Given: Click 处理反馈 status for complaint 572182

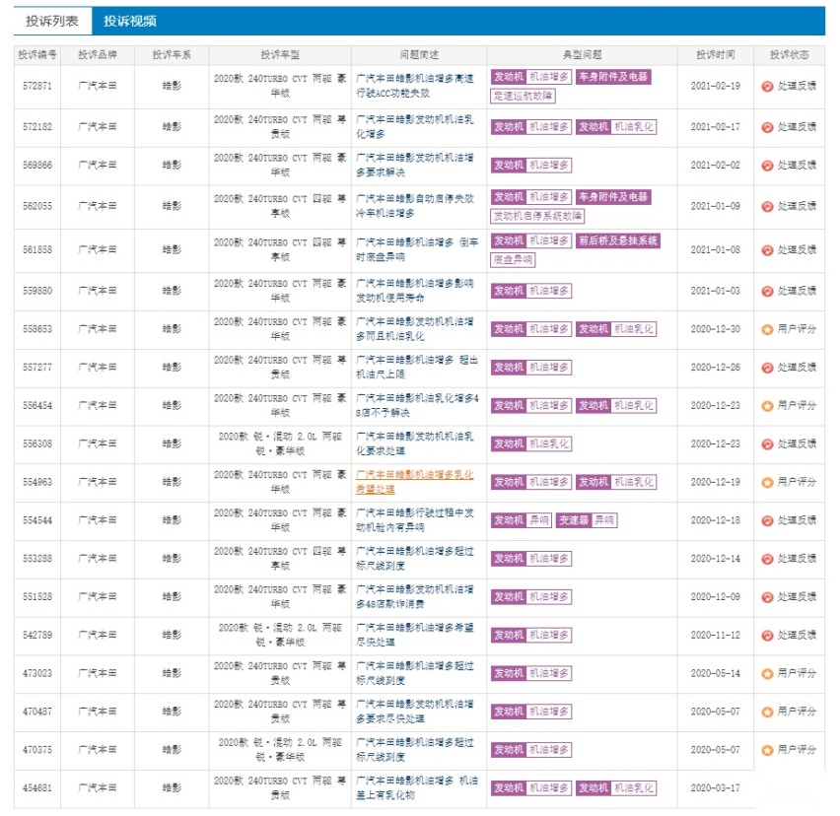Looking at the screenshot, I should (797, 127).
